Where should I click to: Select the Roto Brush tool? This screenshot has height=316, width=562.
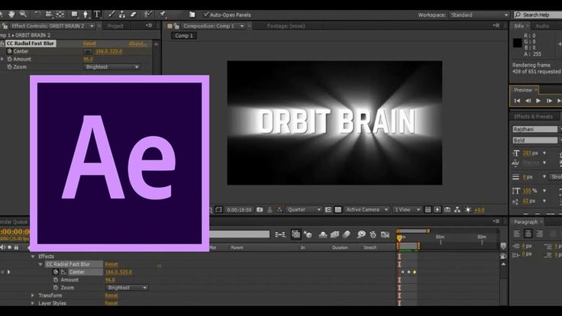point(148,15)
